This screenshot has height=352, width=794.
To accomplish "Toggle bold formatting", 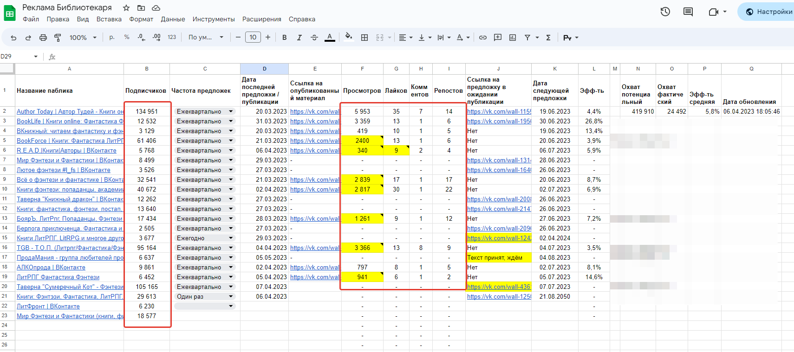I will tap(284, 38).
